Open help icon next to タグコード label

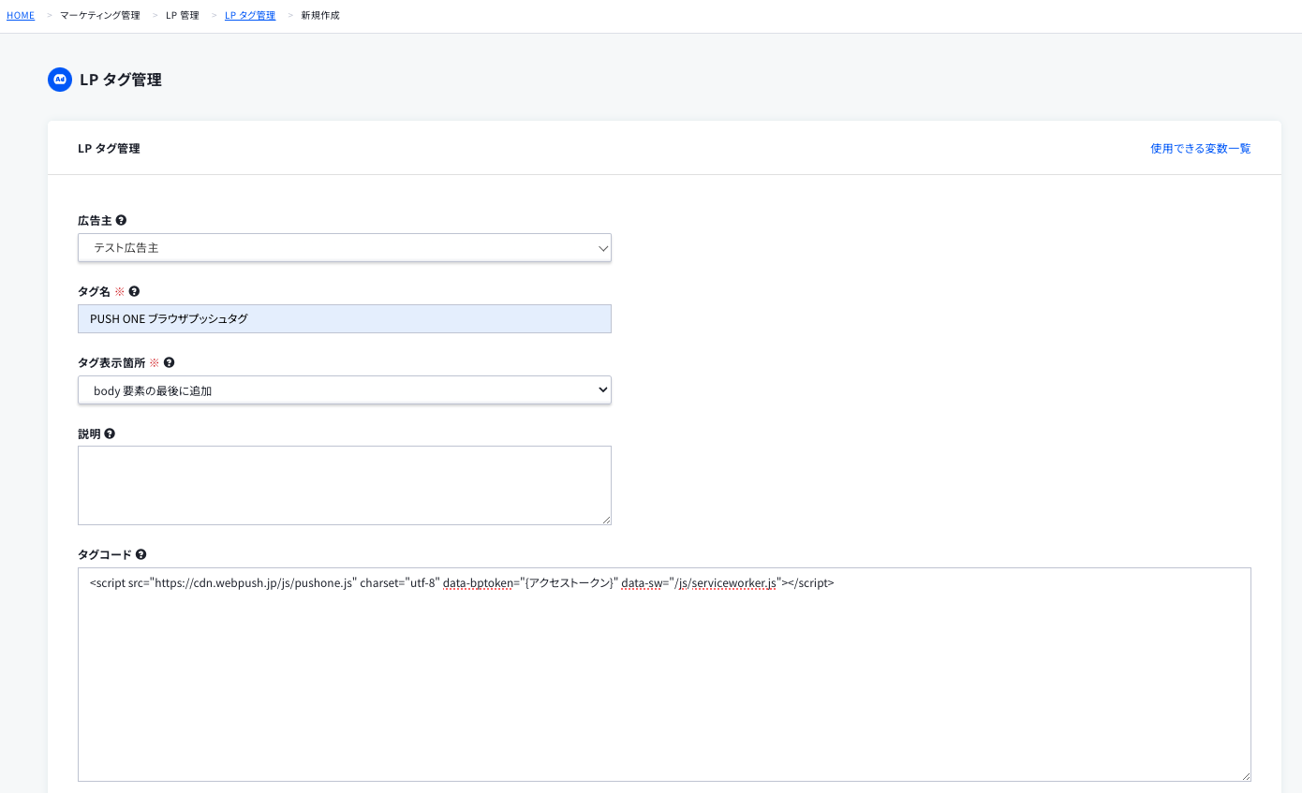(141, 555)
